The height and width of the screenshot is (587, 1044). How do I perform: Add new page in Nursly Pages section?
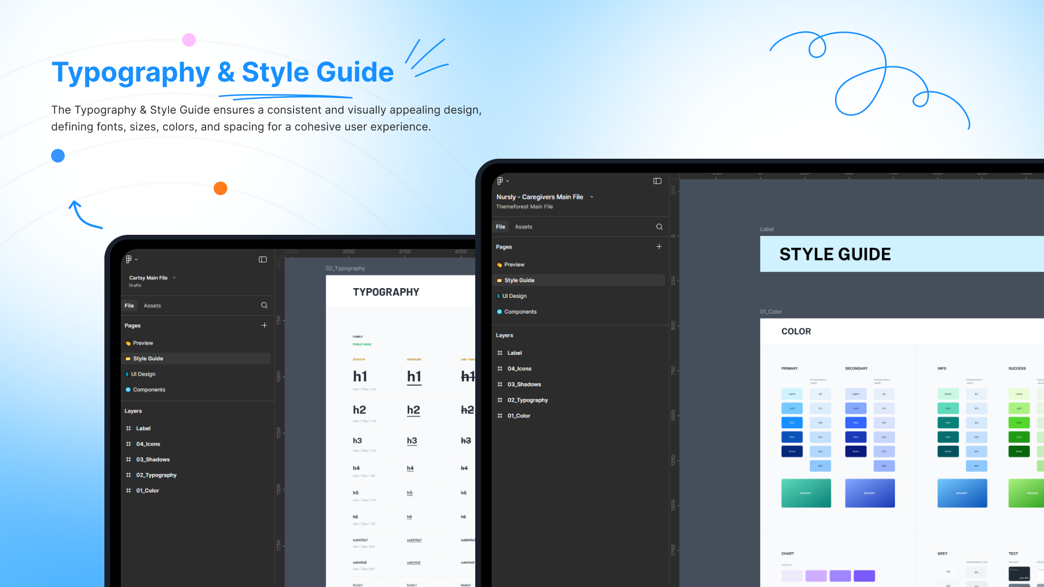click(659, 247)
